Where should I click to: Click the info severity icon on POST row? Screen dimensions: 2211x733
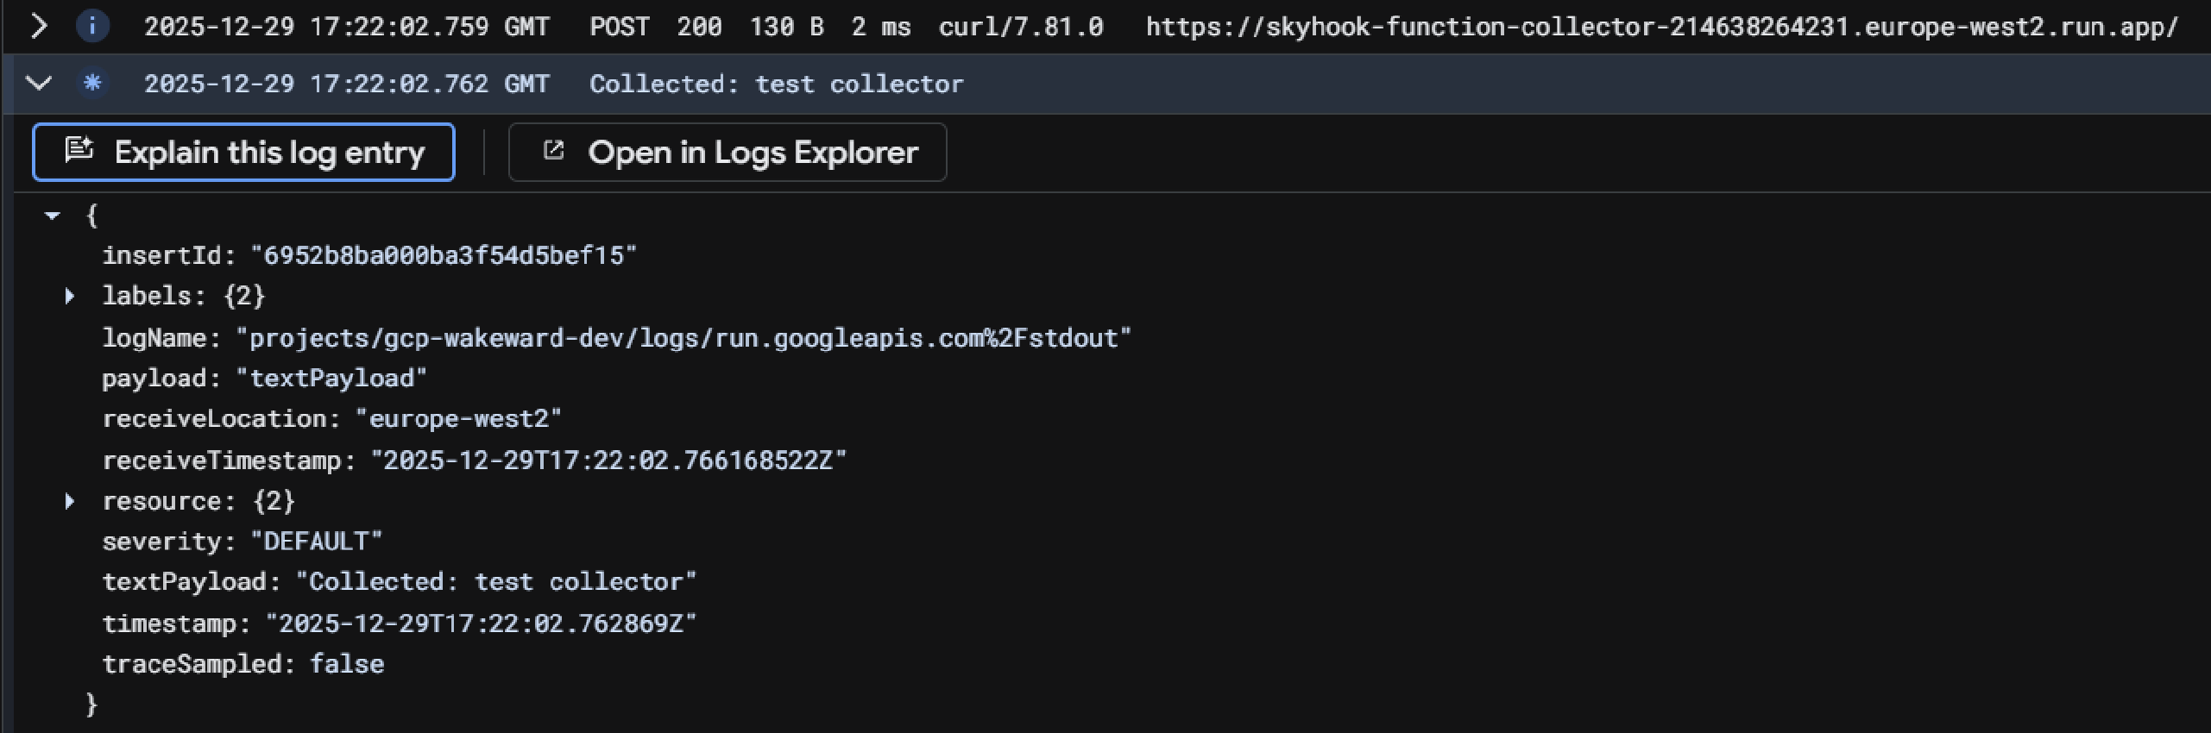point(92,27)
